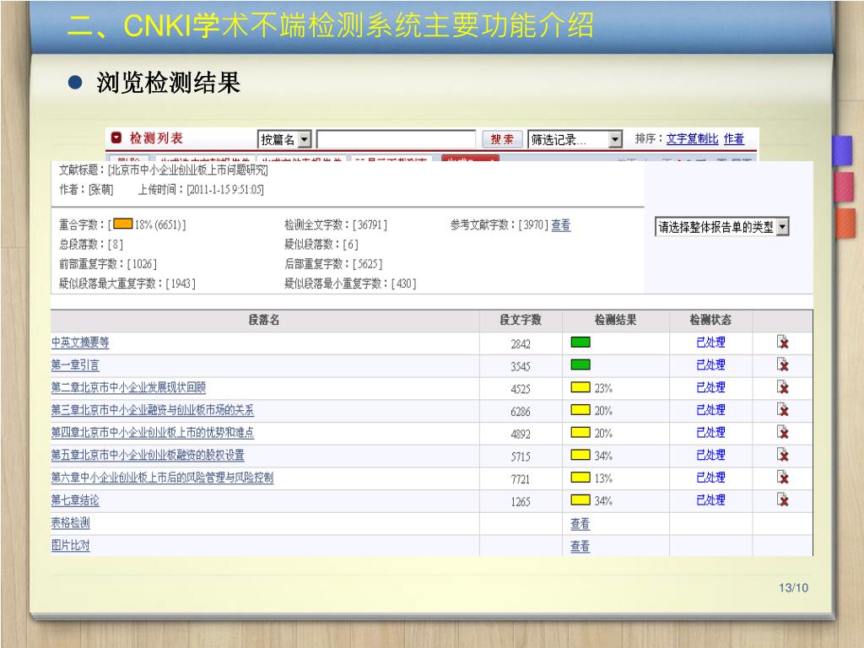864x648 pixels.
Task: Click the yellow swatch beside 13%
Action: tap(580, 478)
